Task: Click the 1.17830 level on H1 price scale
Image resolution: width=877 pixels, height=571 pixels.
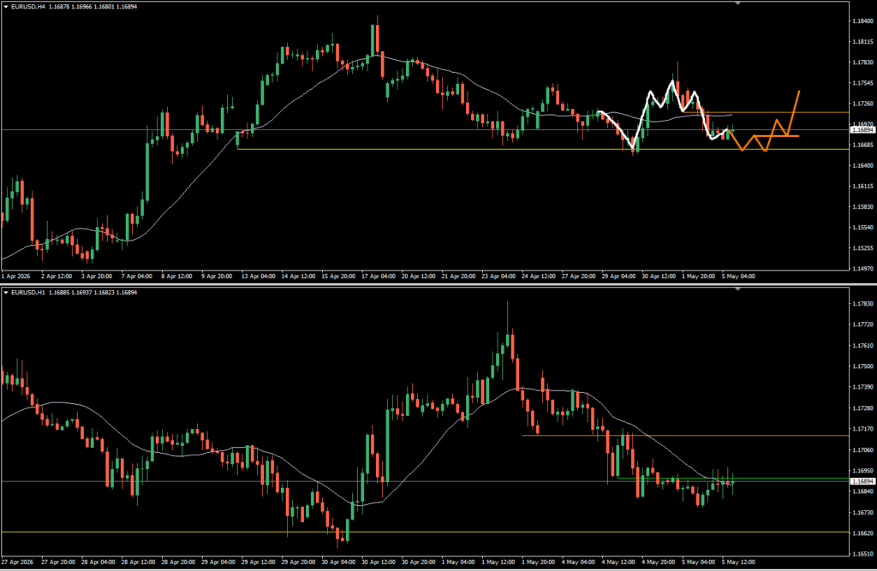Action: pos(862,304)
